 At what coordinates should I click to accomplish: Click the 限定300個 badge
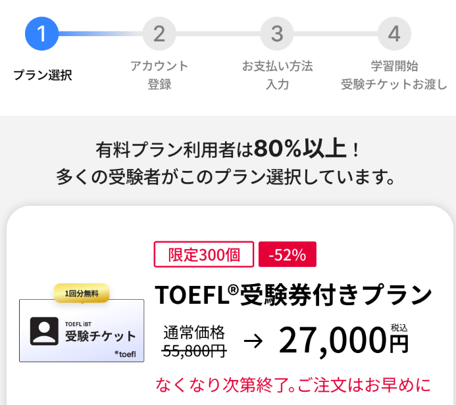pos(203,255)
